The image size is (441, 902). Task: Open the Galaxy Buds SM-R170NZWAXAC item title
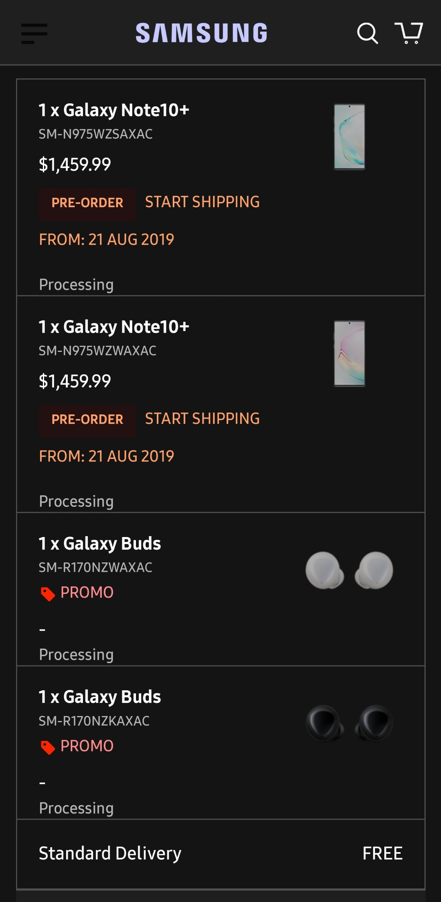click(100, 544)
